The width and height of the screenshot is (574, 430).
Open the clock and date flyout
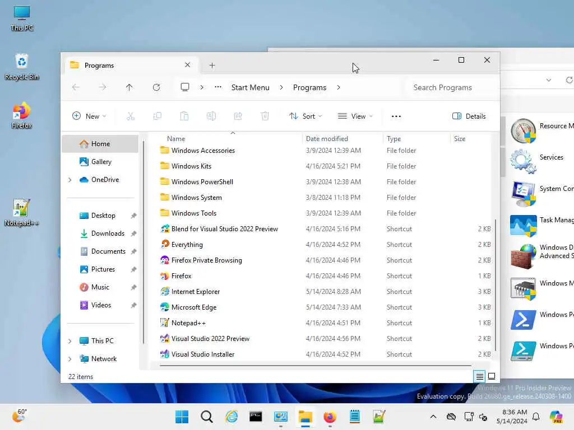click(512, 417)
